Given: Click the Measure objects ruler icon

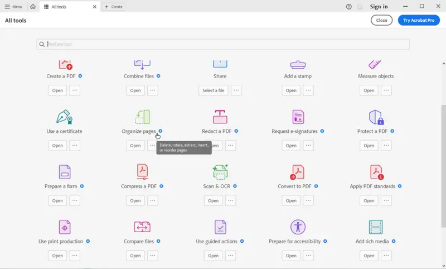Looking at the screenshot, I should tap(375, 65).
